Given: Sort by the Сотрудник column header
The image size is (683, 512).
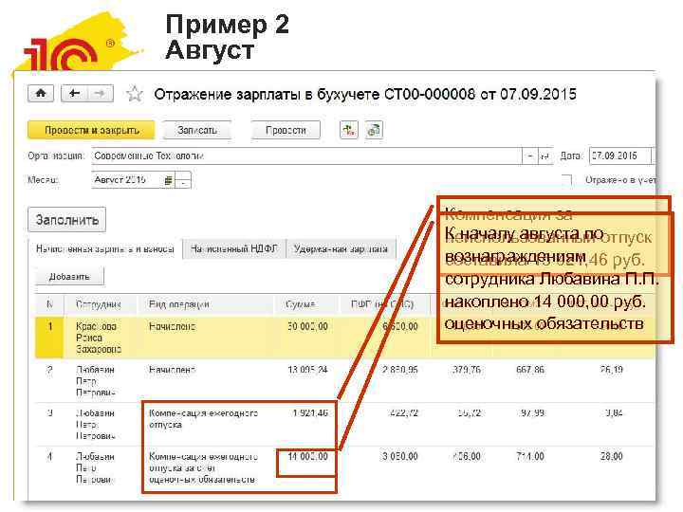Looking at the screenshot, I should click(101, 304).
